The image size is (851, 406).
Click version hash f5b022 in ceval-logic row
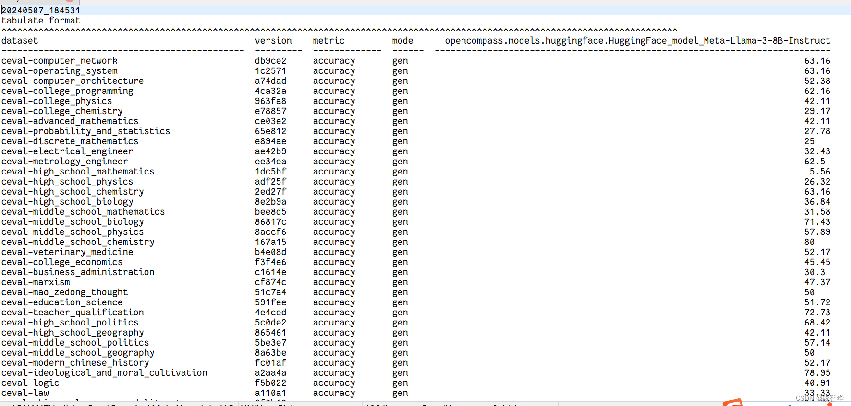coord(270,383)
